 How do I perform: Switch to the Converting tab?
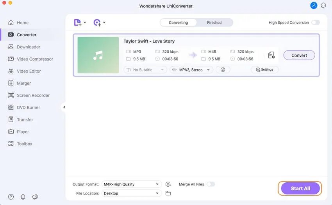tap(178, 22)
